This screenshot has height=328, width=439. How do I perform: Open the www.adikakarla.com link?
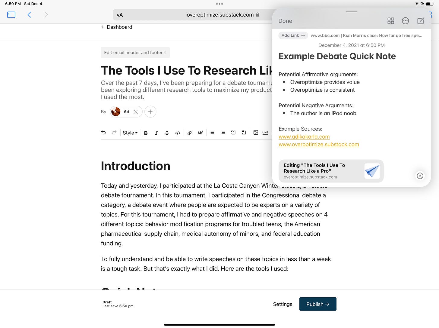(x=304, y=137)
